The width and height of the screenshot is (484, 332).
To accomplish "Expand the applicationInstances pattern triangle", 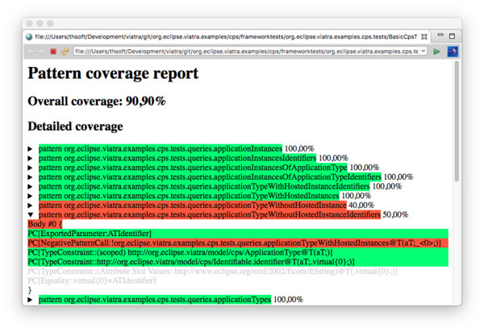I will (30, 149).
